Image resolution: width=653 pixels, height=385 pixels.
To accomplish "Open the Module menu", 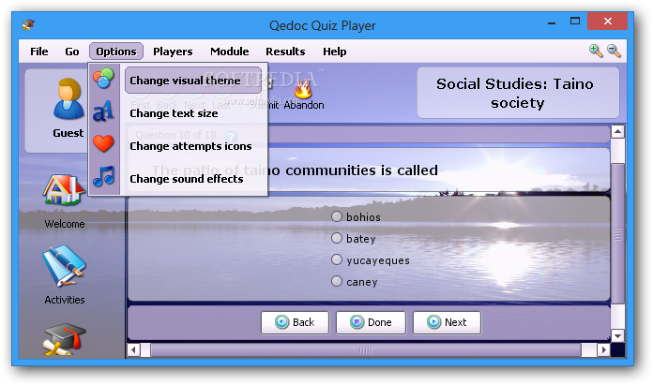I will tap(230, 52).
